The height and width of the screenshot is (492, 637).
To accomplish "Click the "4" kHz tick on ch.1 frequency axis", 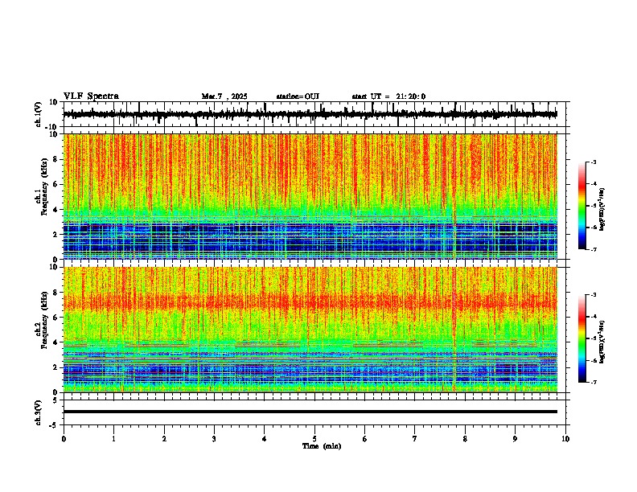I will click(55, 210).
